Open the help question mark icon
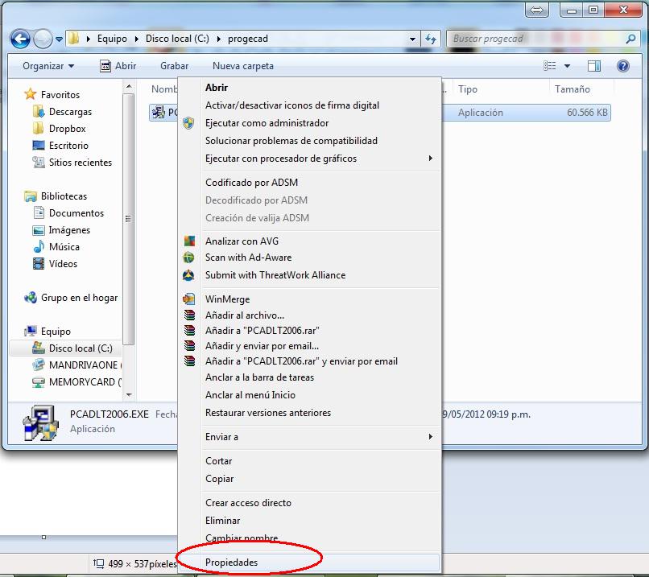Screen dimensions: 649x577 622,66
